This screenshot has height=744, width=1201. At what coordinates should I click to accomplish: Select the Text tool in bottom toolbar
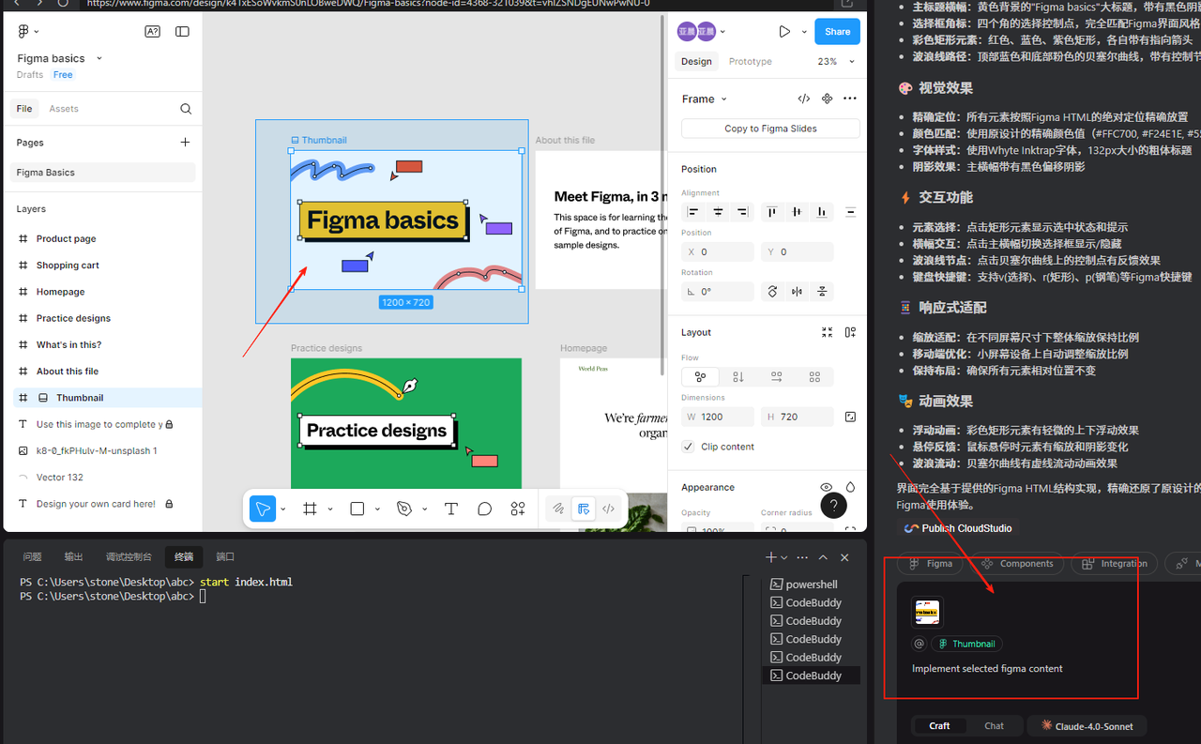[451, 509]
